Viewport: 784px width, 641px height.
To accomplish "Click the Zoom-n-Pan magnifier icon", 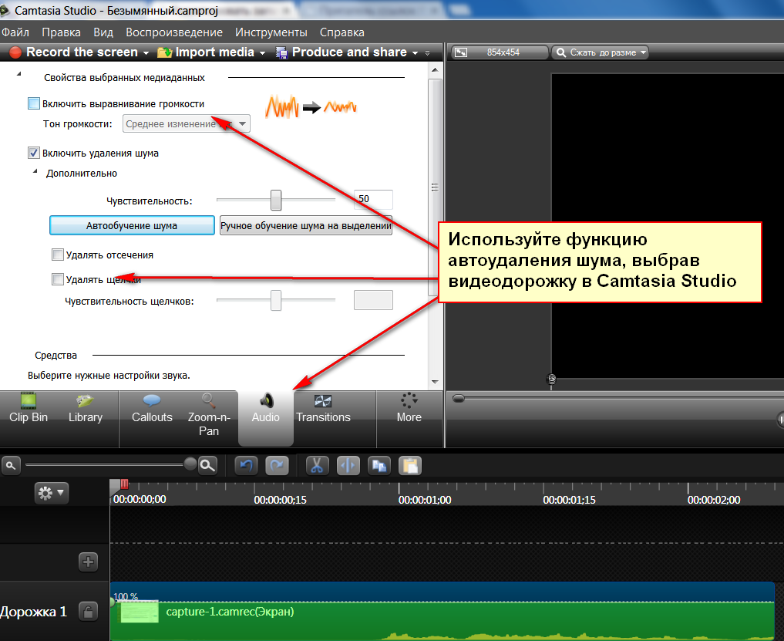I will point(208,400).
